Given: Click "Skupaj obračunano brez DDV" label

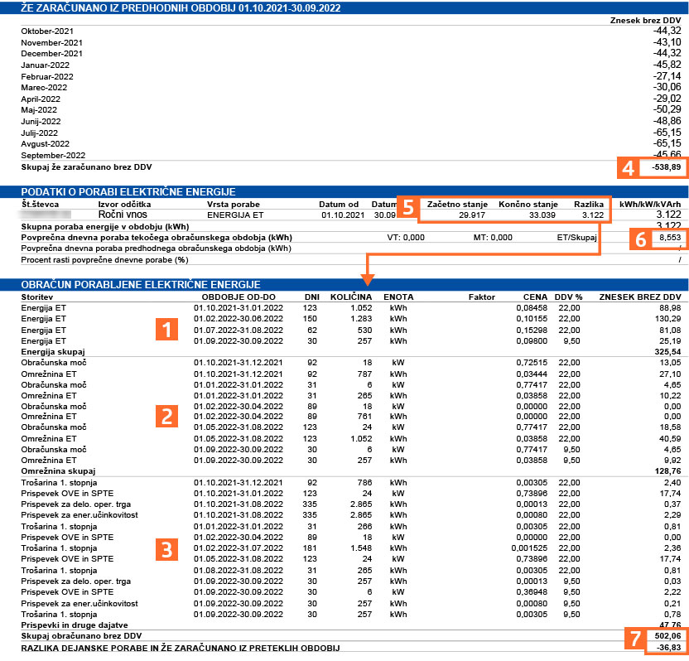Looking at the screenshot, I should tap(81, 635).
